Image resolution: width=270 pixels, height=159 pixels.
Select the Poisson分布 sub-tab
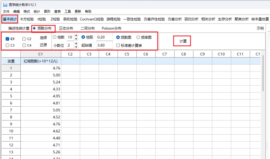pos(112,28)
